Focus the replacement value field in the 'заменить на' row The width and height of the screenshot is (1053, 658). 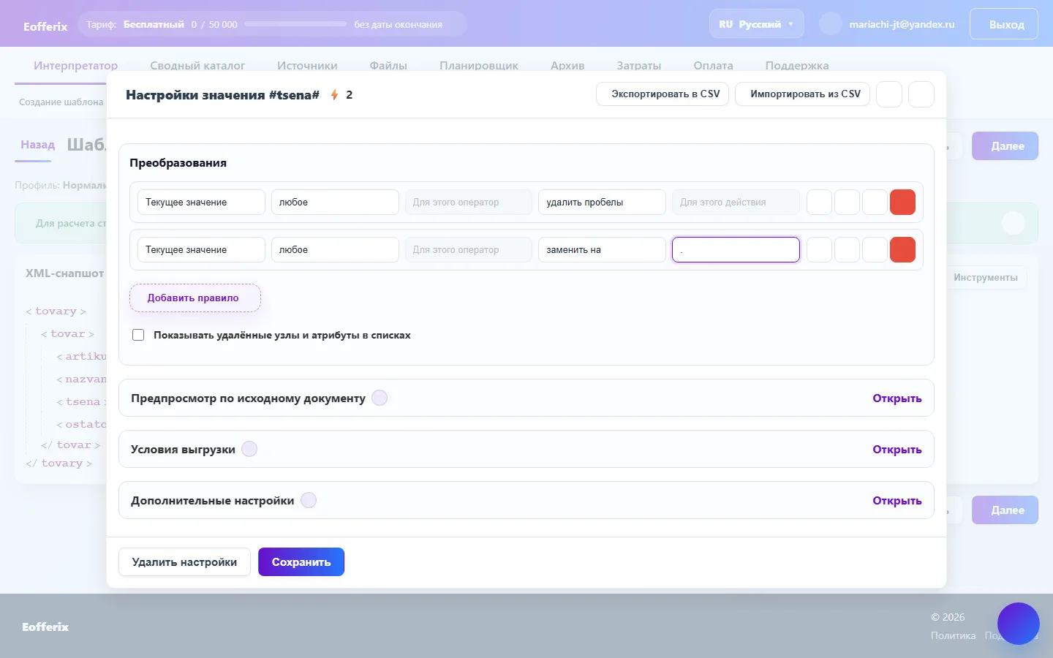(736, 250)
